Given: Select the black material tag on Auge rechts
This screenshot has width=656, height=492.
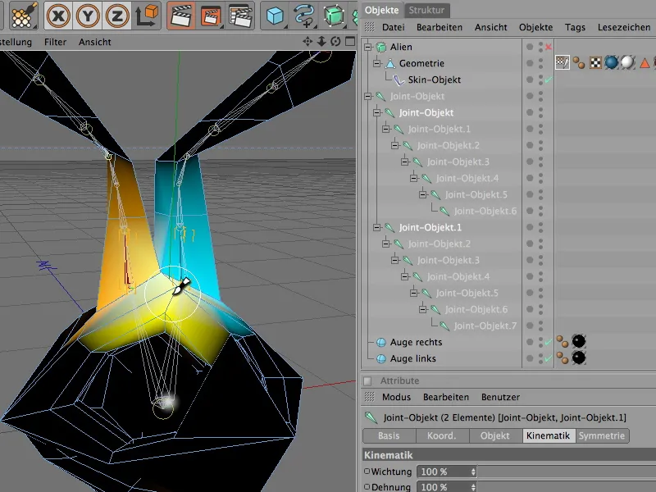Looking at the screenshot, I should (x=579, y=342).
